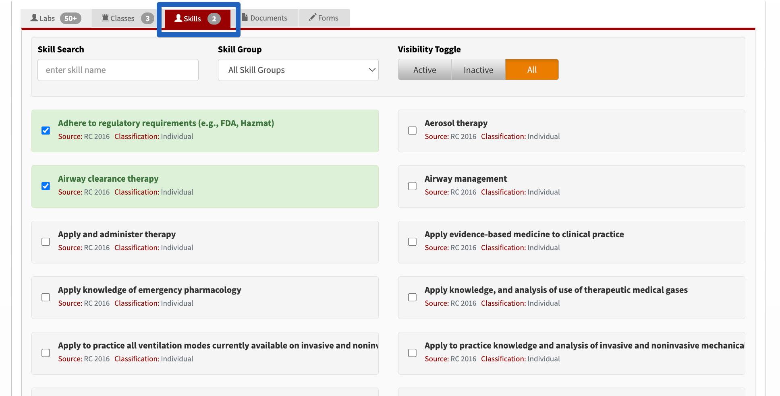Check all ventilation modes skill checkbox
The height and width of the screenshot is (396, 780).
click(x=46, y=353)
